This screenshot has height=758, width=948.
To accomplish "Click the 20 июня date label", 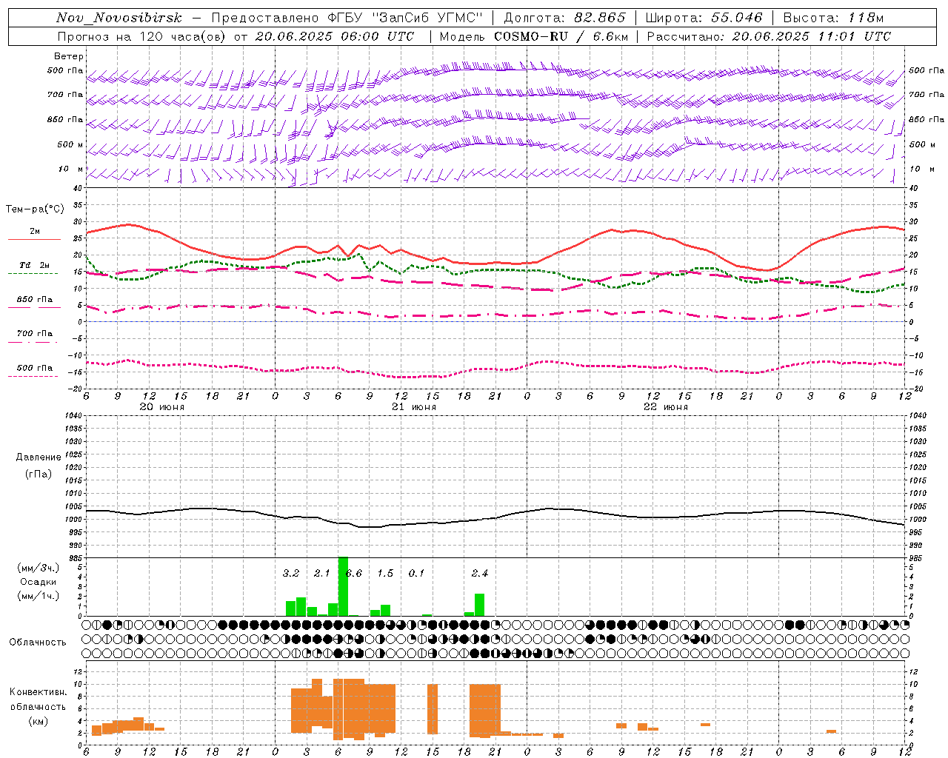I will click(x=162, y=407).
